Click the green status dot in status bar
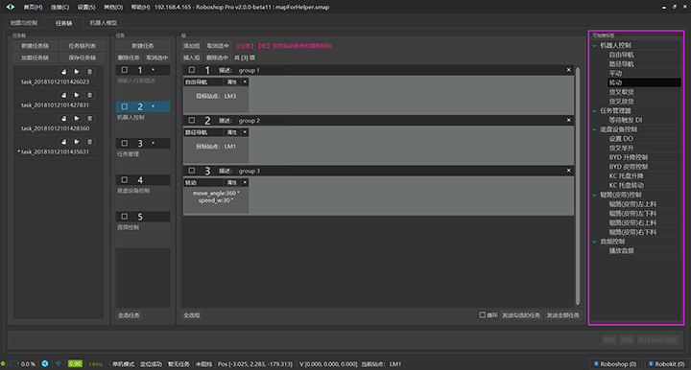 click(3, 364)
